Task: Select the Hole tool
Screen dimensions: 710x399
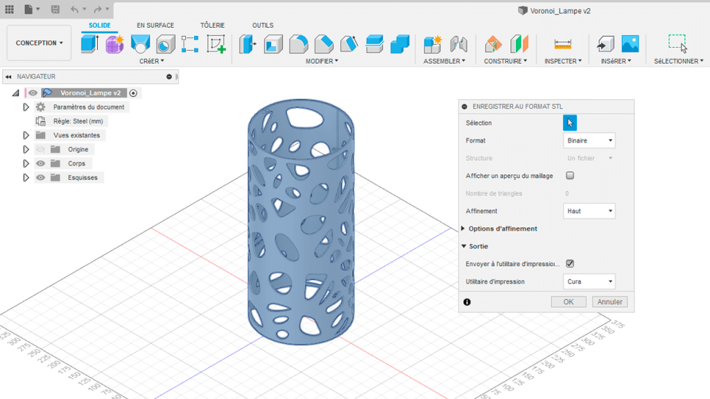Action: pos(165,44)
